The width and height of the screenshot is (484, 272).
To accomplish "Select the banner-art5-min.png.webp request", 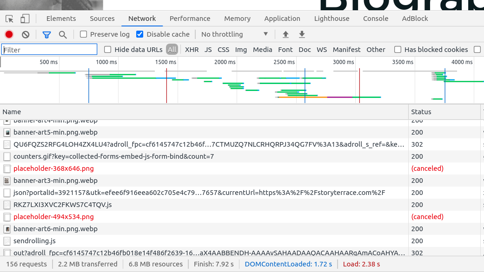I will [56, 132].
